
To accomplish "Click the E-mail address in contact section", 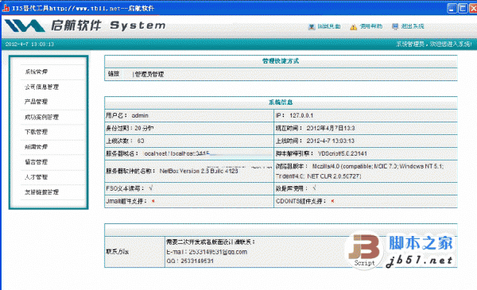I will coord(218,252).
